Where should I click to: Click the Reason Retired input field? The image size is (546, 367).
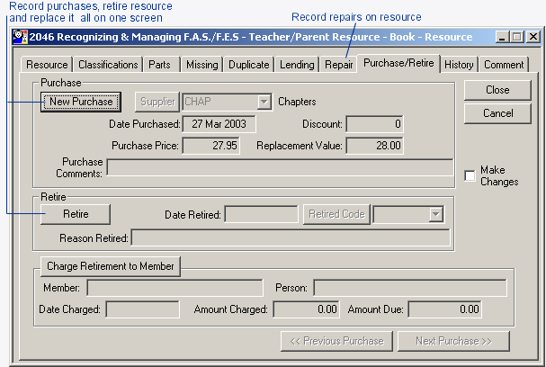pos(290,237)
